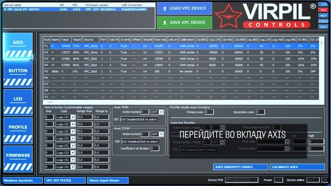The height and width of the screenshot is (186, 331).
Task: Select axis row S1
Action: pyautogui.click(x=181, y=97)
